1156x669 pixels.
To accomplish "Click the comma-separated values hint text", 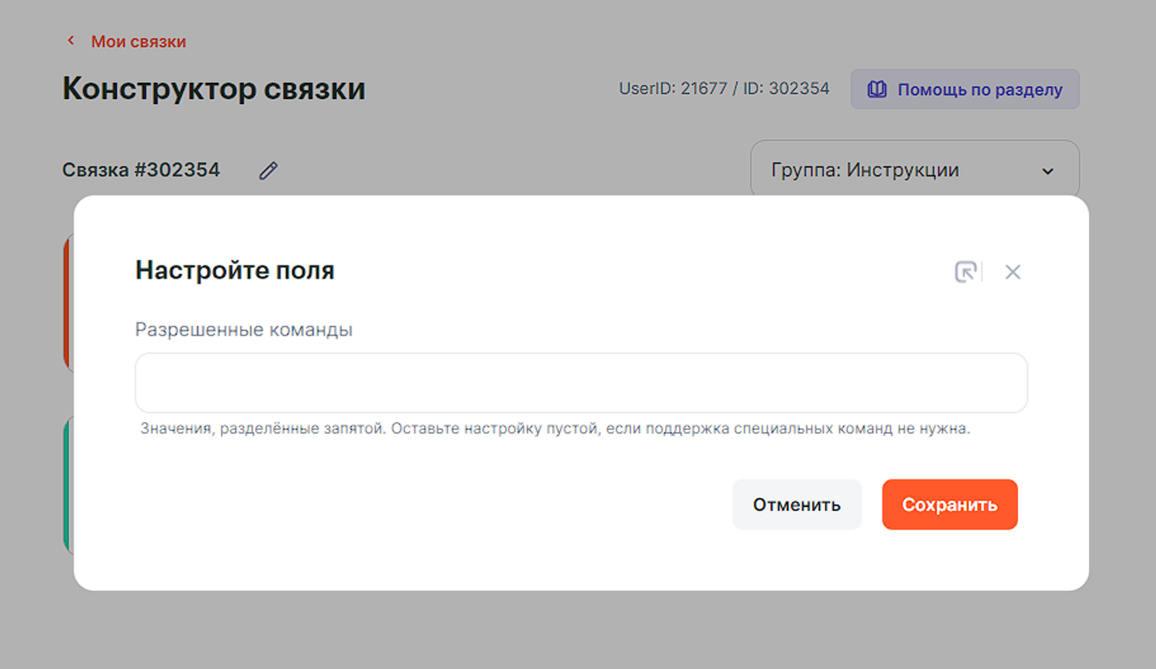I will pos(554,429).
